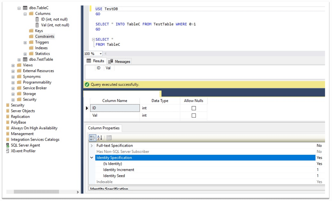
Task: Click the Replication folder icon
Action: pos(8,117)
